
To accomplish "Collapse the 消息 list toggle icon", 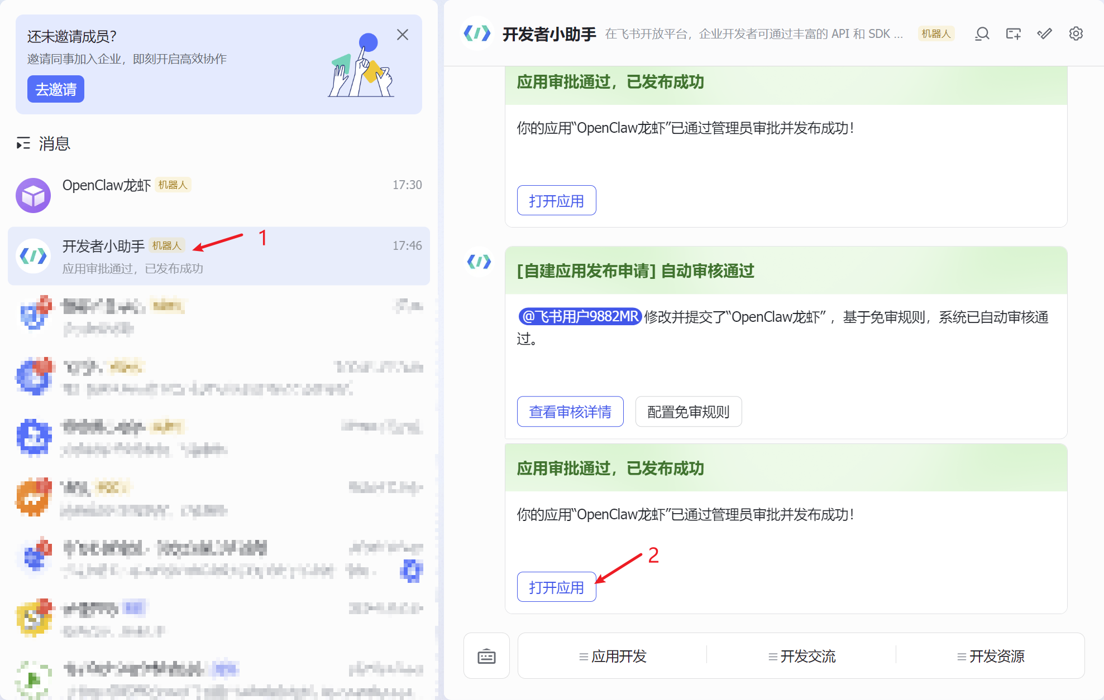I will (x=23, y=144).
